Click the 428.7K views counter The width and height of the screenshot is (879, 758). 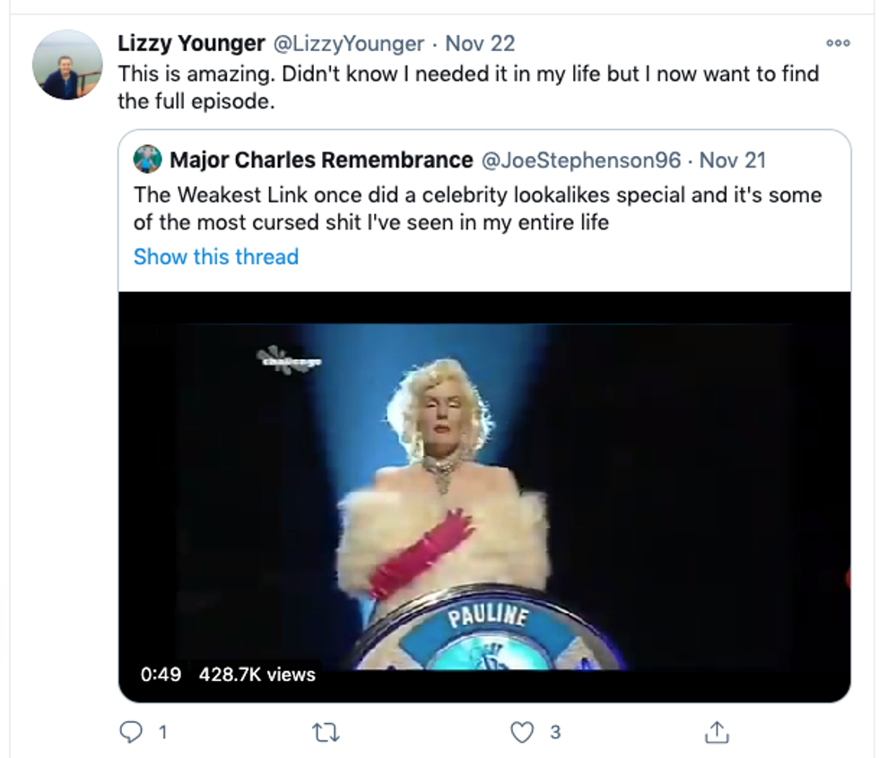point(257,675)
